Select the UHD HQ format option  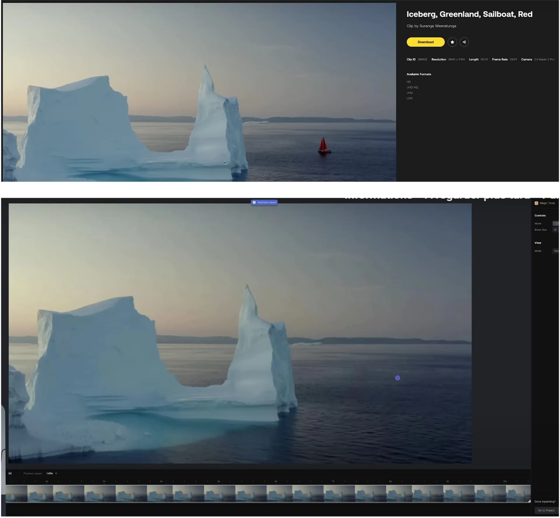[x=412, y=87]
